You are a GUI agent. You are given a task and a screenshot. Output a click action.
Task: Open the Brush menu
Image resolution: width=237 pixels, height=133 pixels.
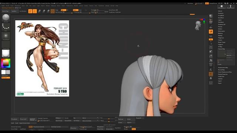tap(7, 6)
